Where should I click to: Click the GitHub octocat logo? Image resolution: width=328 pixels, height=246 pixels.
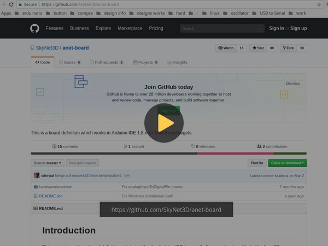coord(34,28)
